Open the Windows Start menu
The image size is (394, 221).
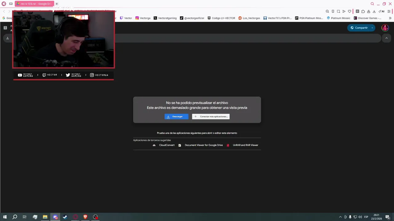(5, 217)
